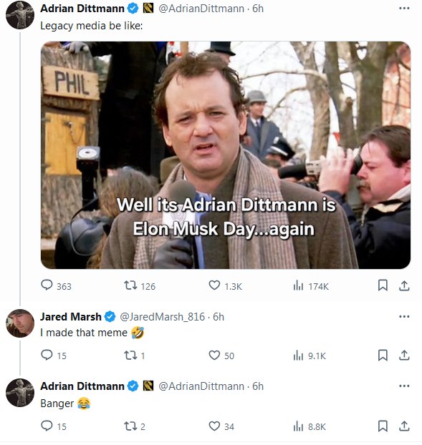Share Jared Marsh's reply
This screenshot has width=422, height=445.
(x=404, y=355)
